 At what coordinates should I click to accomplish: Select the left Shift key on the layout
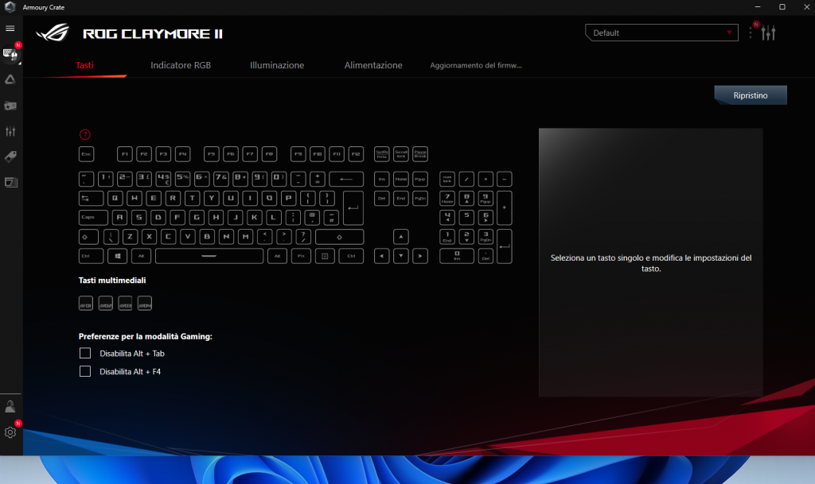pyautogui.click(x=89, y=237)
